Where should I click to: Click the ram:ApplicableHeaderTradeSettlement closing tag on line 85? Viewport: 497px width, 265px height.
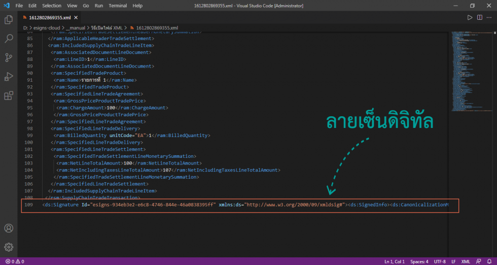101,39
